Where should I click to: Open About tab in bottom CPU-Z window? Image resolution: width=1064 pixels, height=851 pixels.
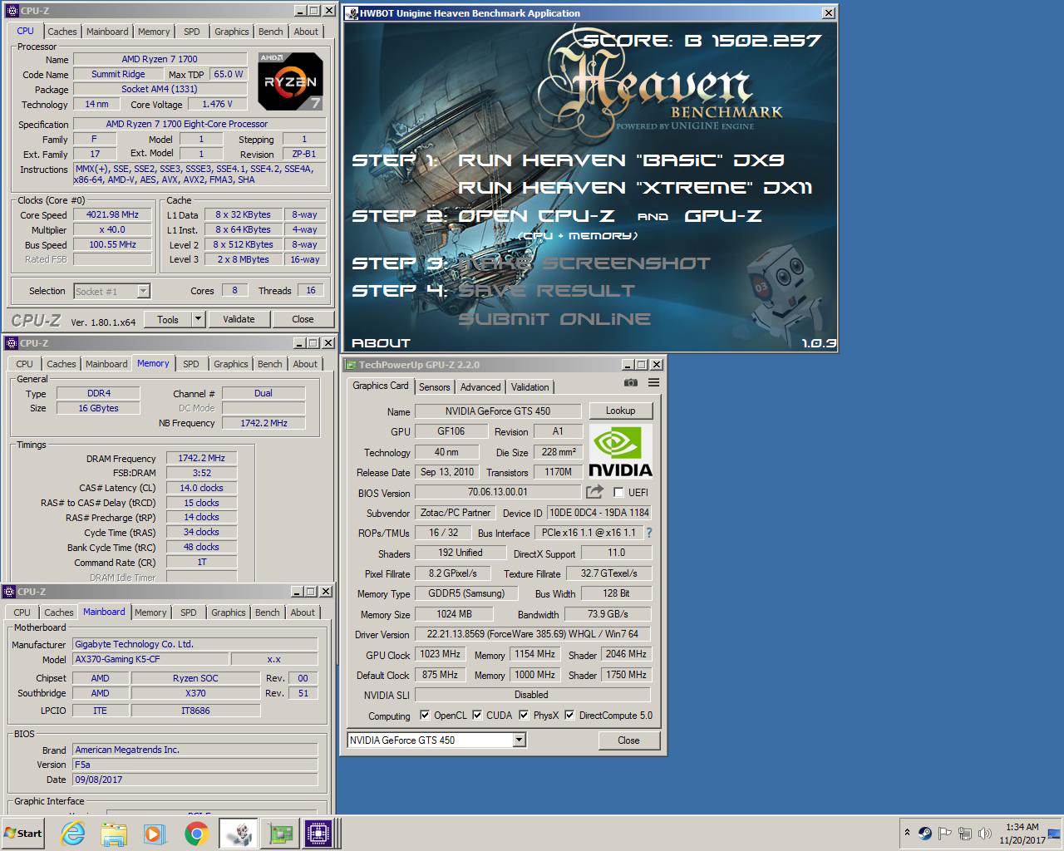point(303,612)
